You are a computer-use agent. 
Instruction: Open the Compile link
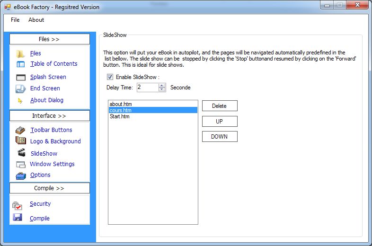(x=40, y=218)
